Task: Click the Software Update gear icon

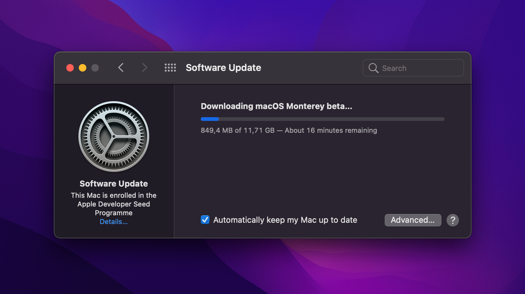Action: [x=114, y=137]
